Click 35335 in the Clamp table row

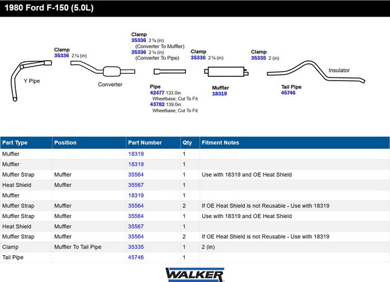click(x=135, y=247)
